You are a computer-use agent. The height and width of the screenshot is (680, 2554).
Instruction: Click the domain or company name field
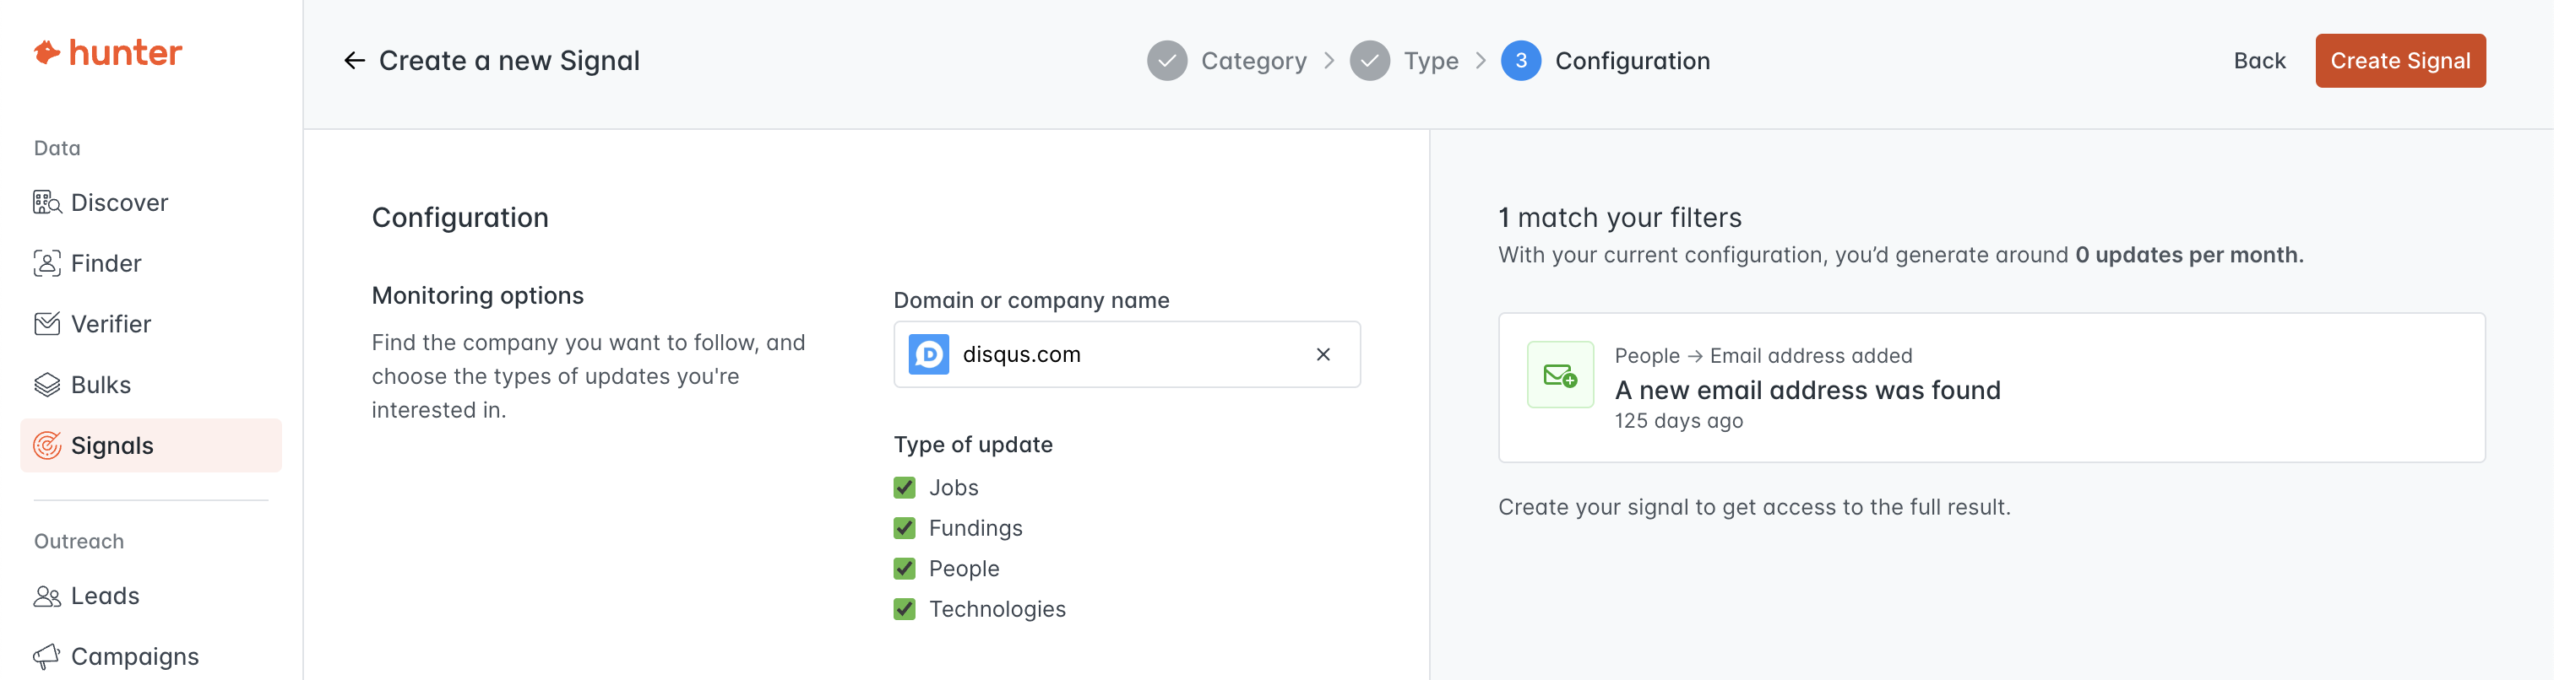[x=1127, y=354]
